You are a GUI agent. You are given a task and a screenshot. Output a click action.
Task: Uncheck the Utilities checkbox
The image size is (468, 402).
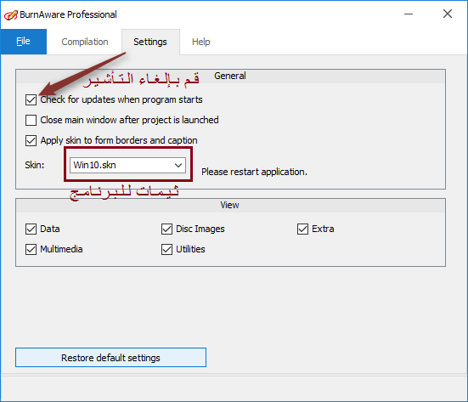tap(166, 249)
